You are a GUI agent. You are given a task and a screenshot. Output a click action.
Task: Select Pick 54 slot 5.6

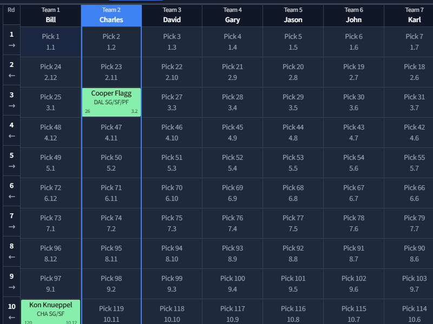click(354, 163)
